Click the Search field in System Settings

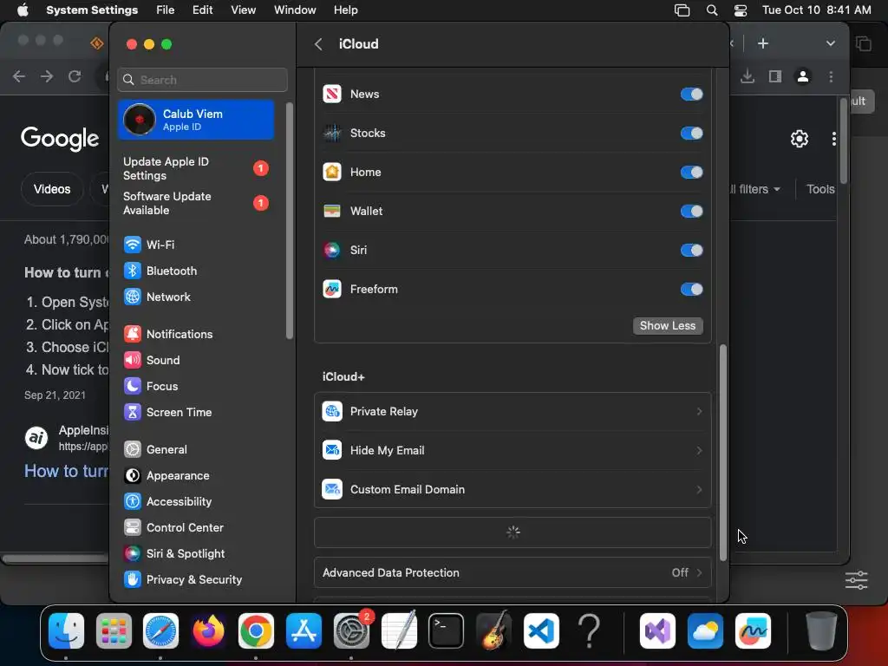tap(202, 80)
